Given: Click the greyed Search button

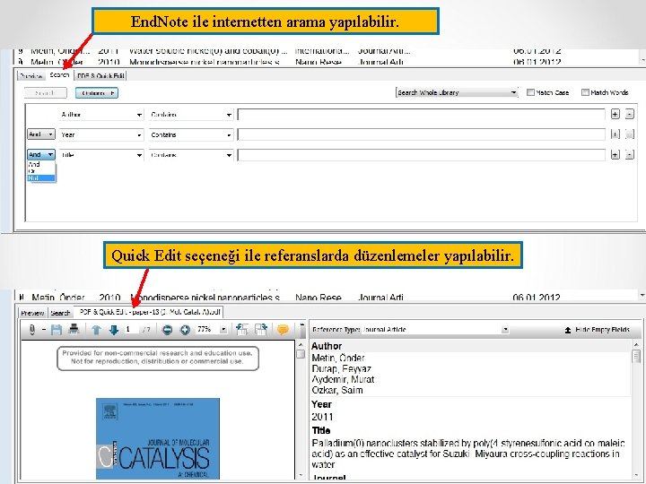Looking at the screenshot, I should click(x=46, y=93).
